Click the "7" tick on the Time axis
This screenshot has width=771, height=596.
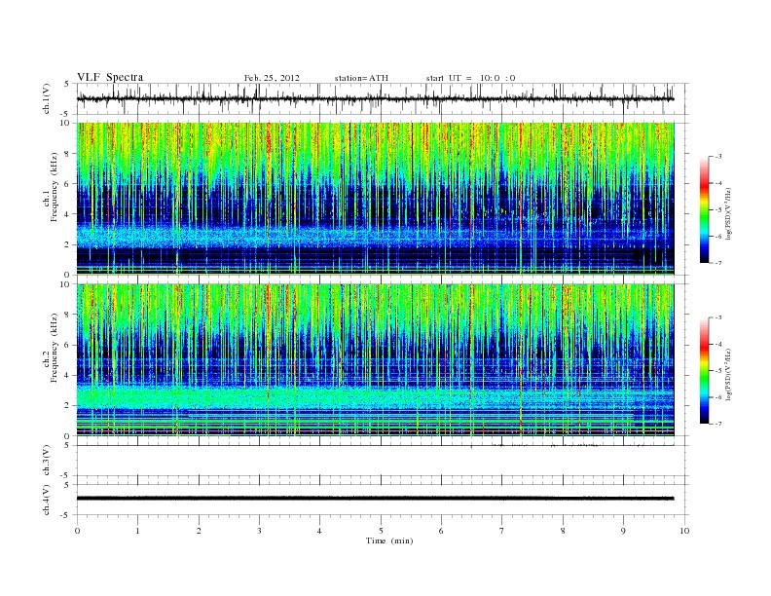(x=501, y=531)
